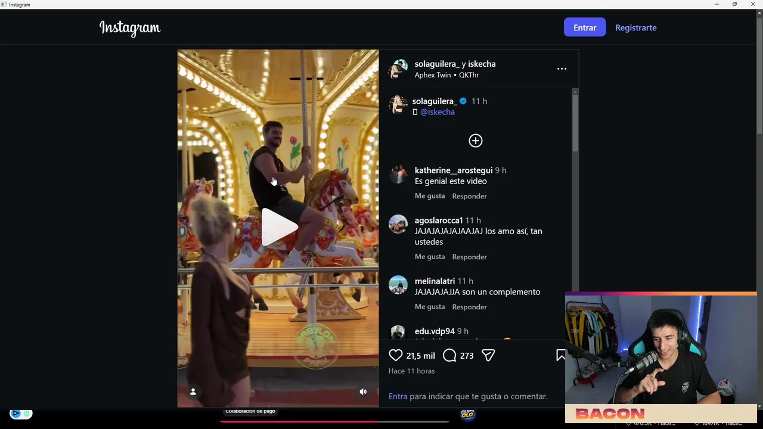Minimize the Instagram window
The width and height of the screenshot is (763, 429).
tap(717, 4)
